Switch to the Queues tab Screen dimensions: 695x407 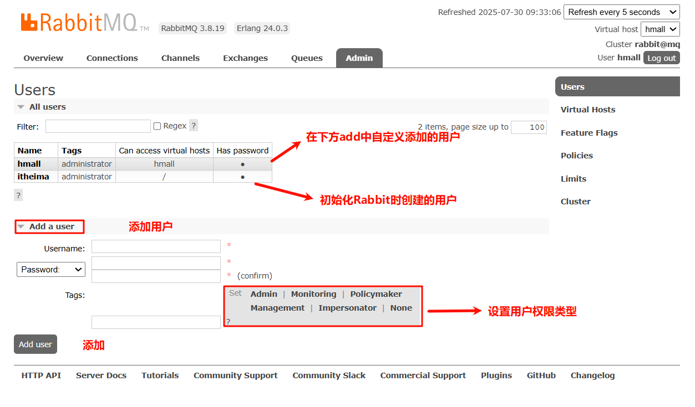click(x=307, y=58)
